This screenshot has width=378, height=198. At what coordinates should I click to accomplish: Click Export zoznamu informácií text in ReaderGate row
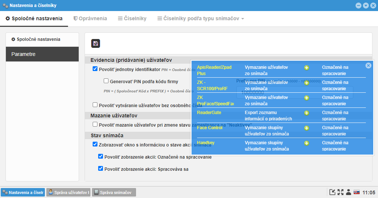coord(268,116)
